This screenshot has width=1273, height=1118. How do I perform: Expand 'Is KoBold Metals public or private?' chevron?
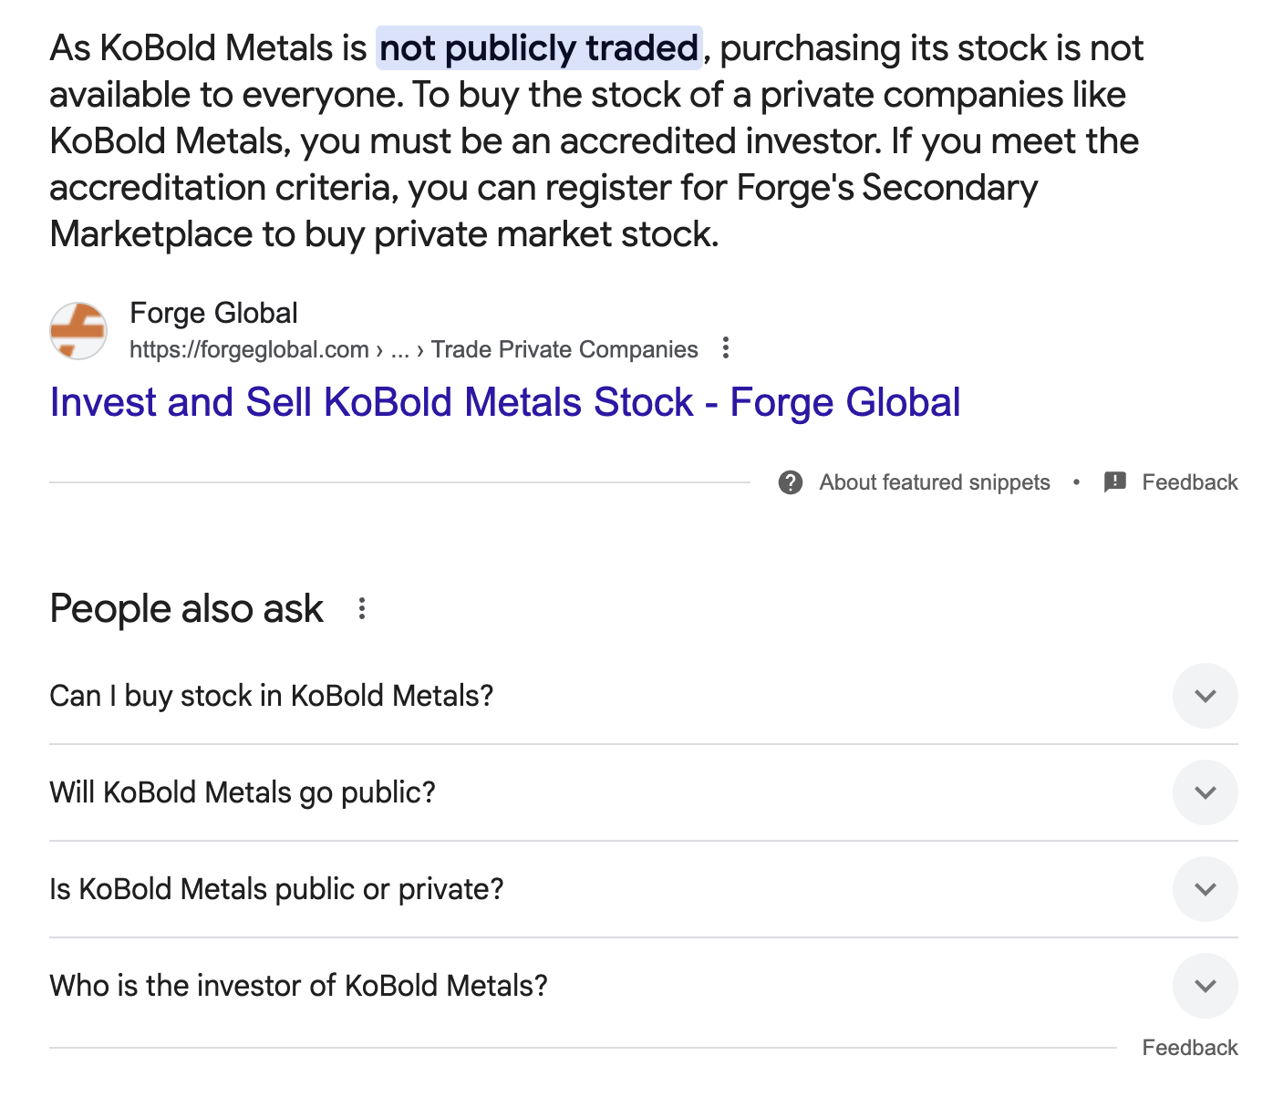(1206, 889)
